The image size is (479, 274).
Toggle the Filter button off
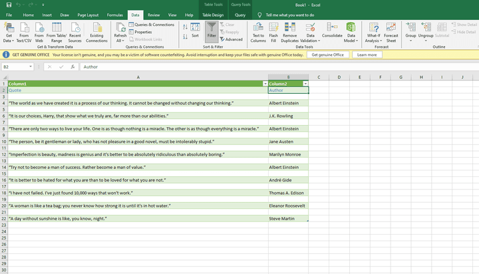coord(212,31)
